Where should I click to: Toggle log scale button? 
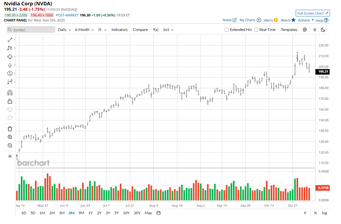(x=325, y=213)
